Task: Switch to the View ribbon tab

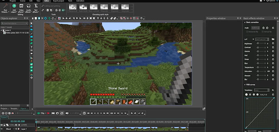Action: pyautogui.click(x=39, y=1)
